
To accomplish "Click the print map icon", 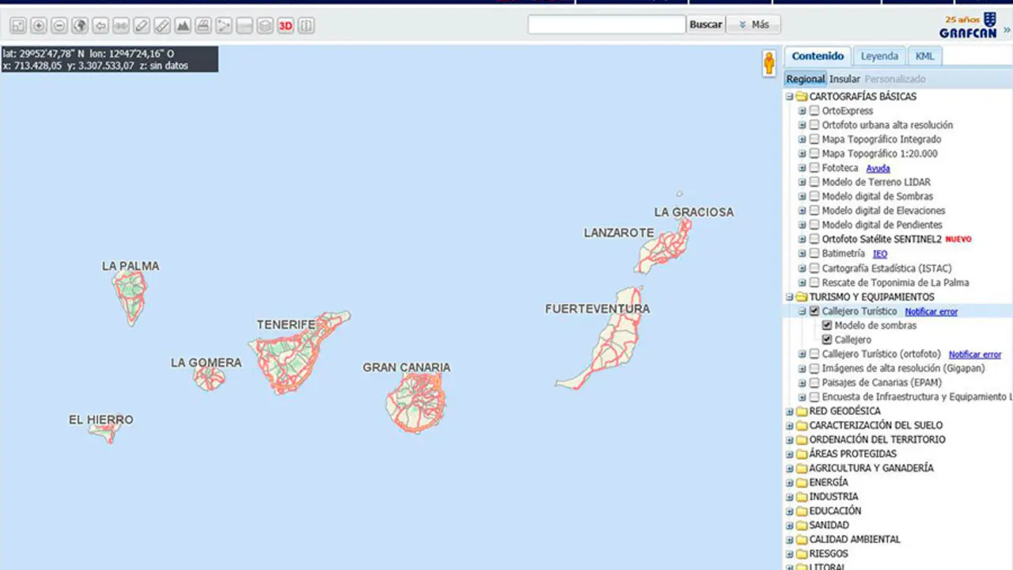I will tap(203, 26).
